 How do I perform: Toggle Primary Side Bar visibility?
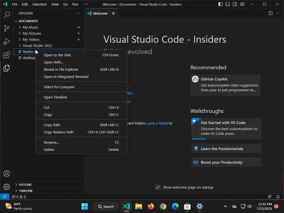pos(220,4)
